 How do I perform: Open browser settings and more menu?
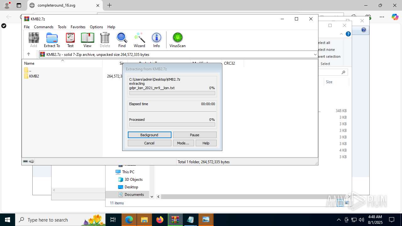tap(382, 17)
